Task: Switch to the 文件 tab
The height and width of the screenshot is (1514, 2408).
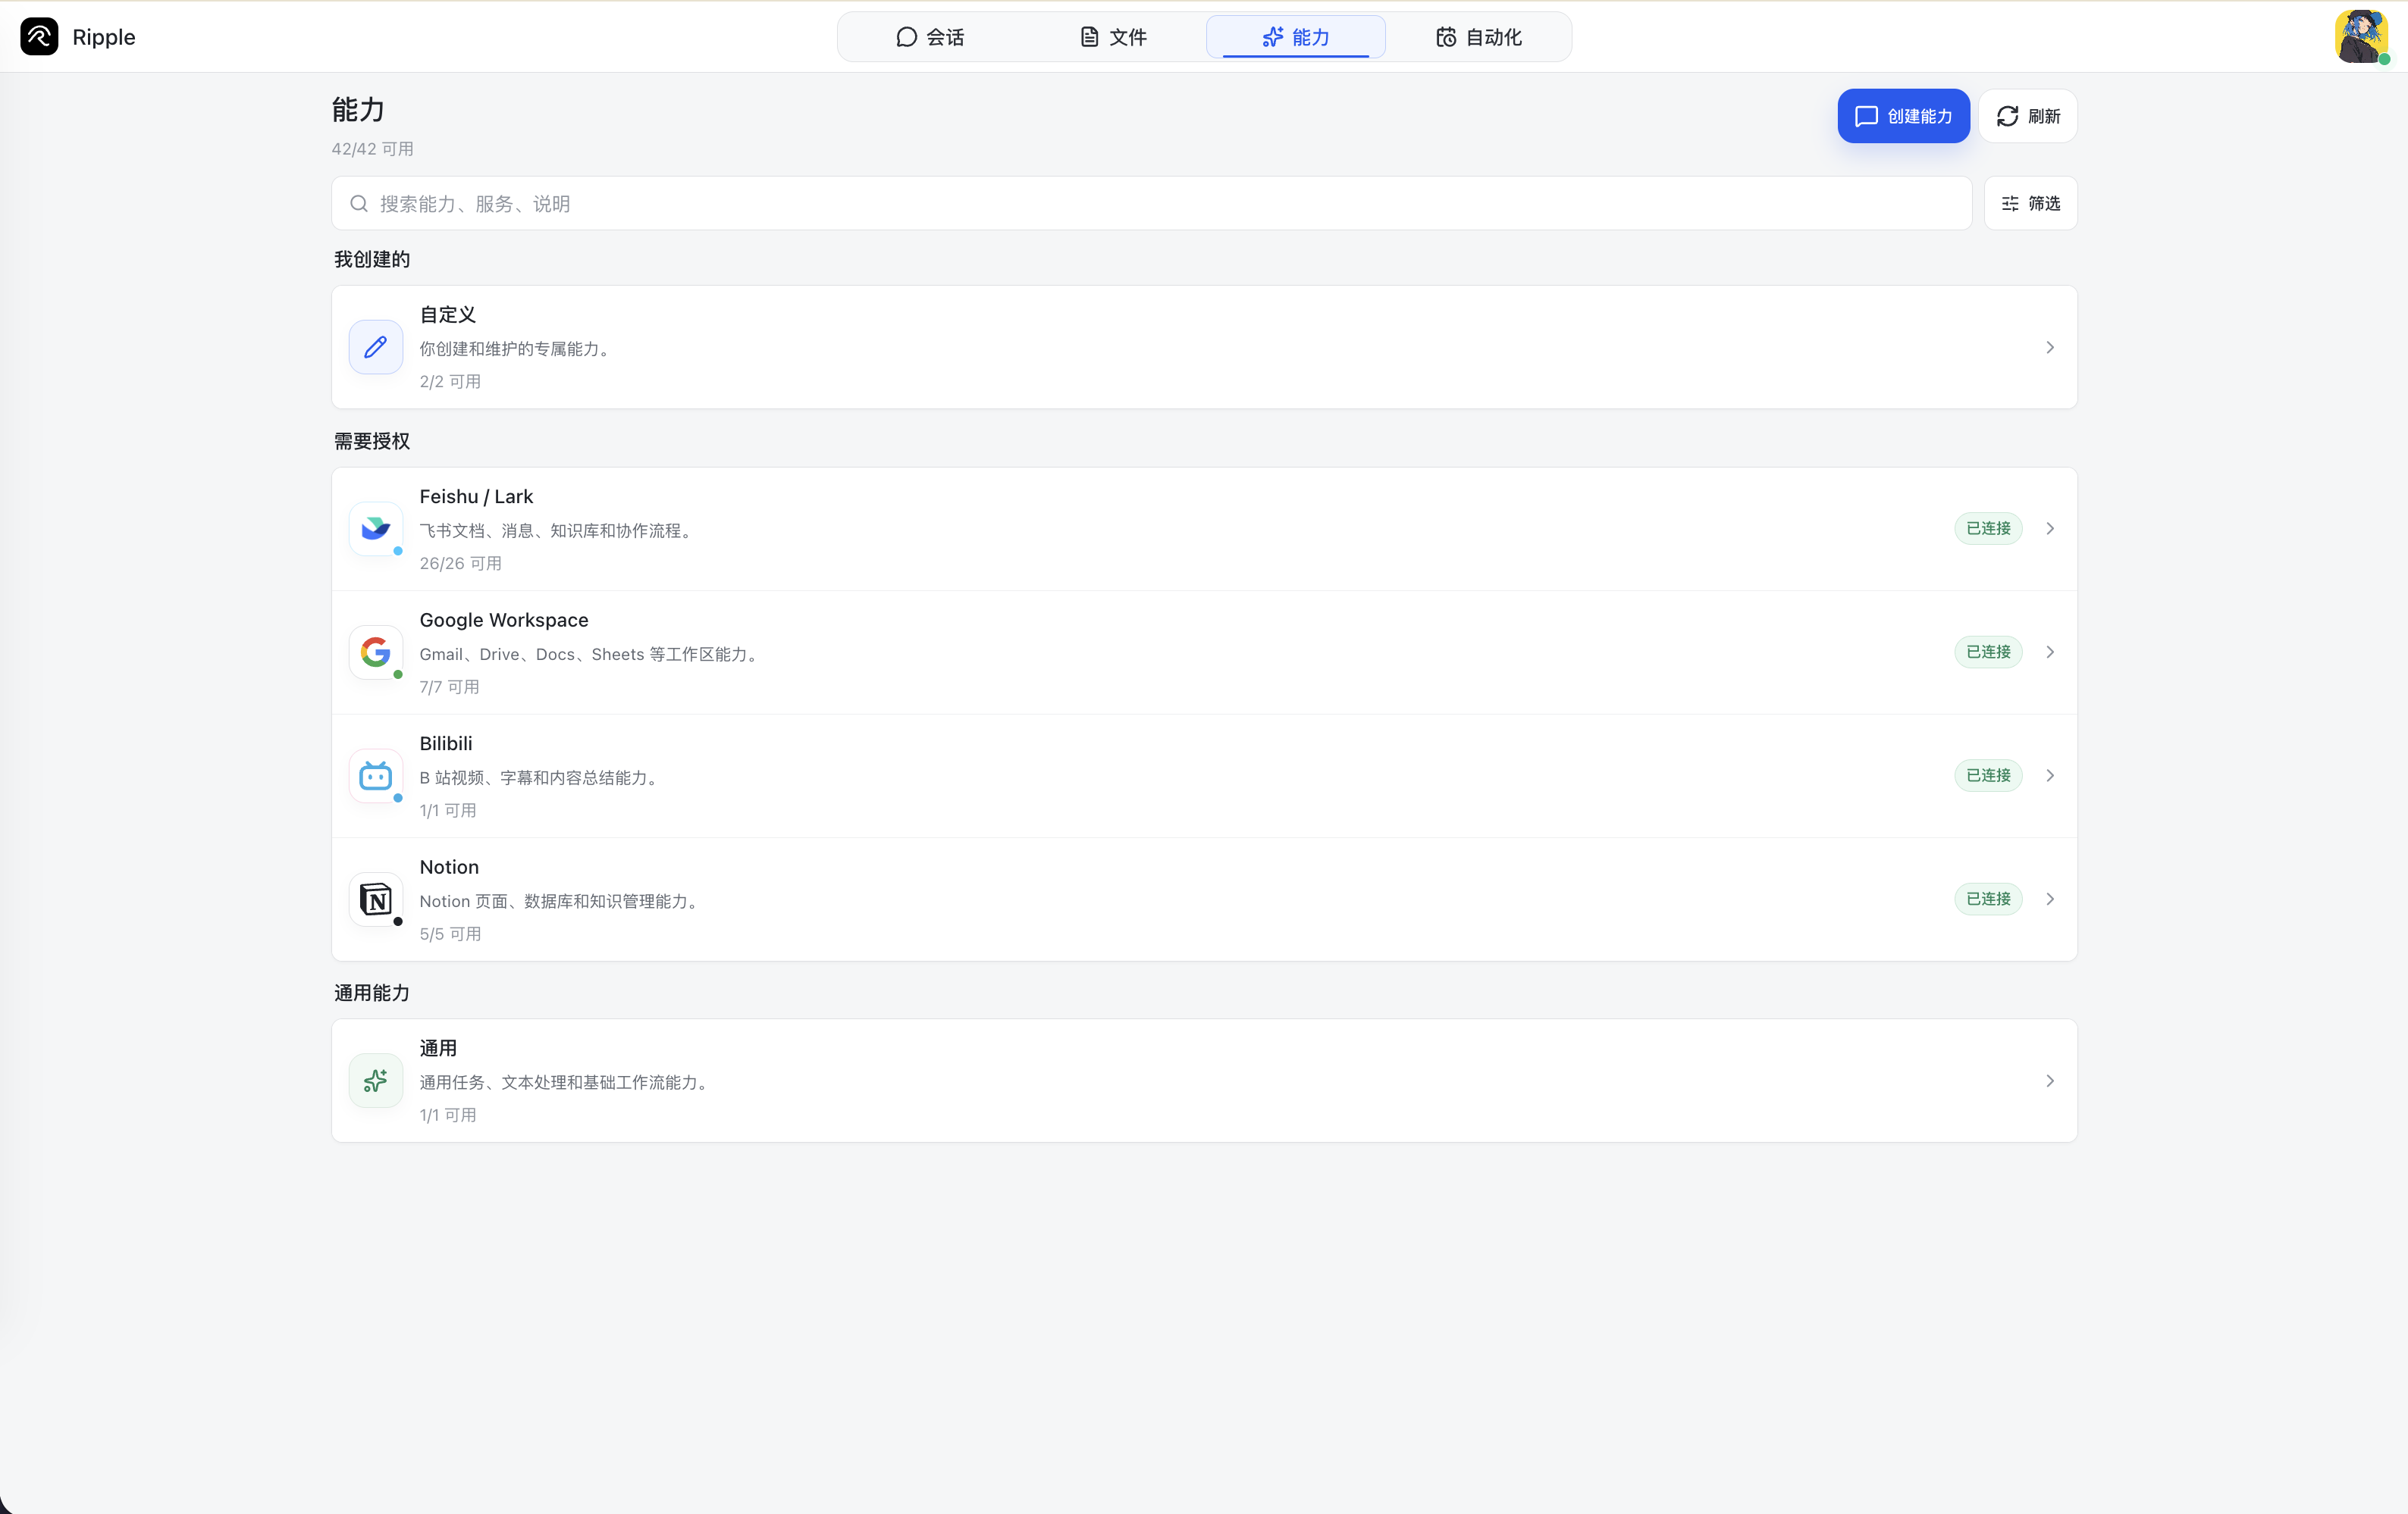Action: click(x=1113, y=37)
